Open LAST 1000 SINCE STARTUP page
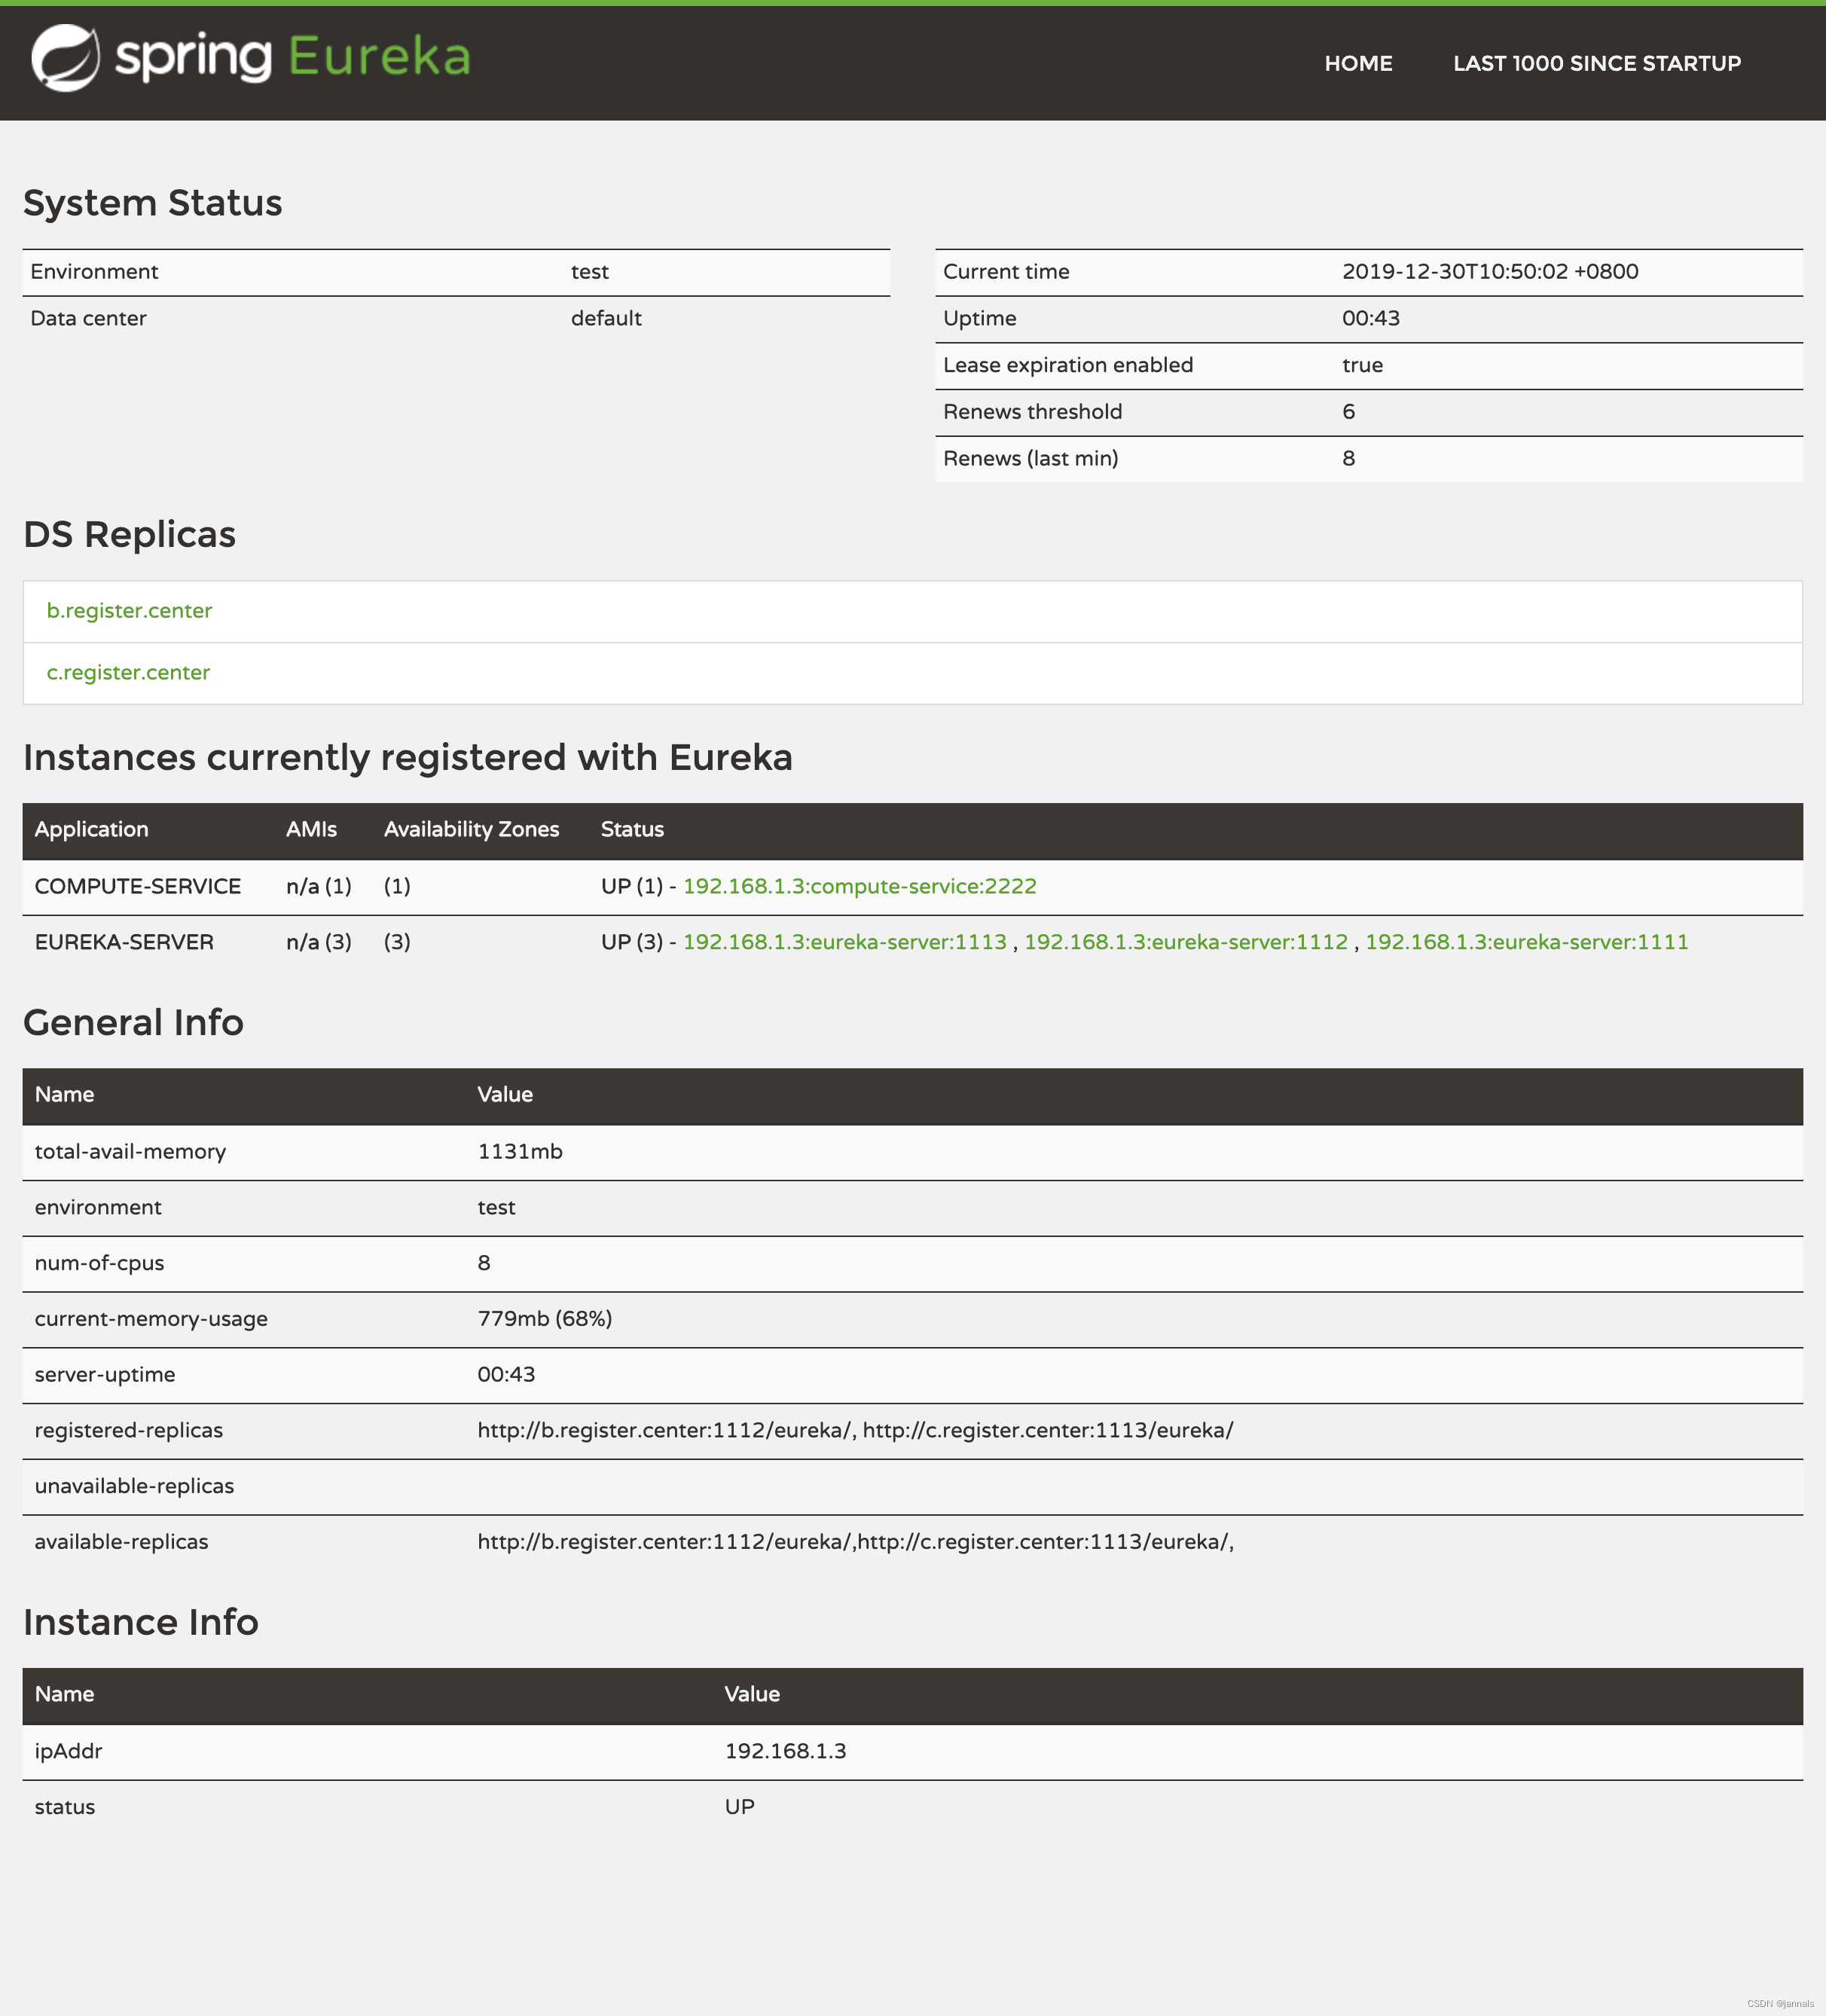The image size is (1826, 2016). pyautogui.click(x=1596, y=64)
